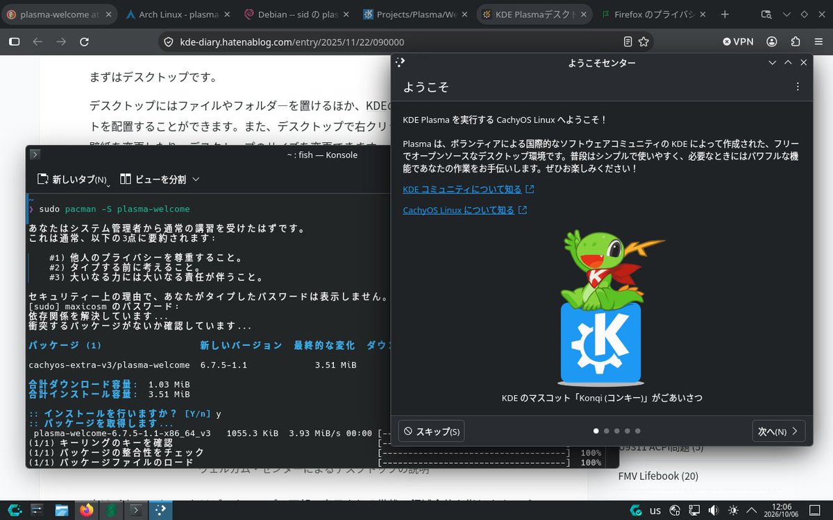Click the Welcome Center window icon in title bar
Viewport: 833px width, 520px height.
click(400, 62)
